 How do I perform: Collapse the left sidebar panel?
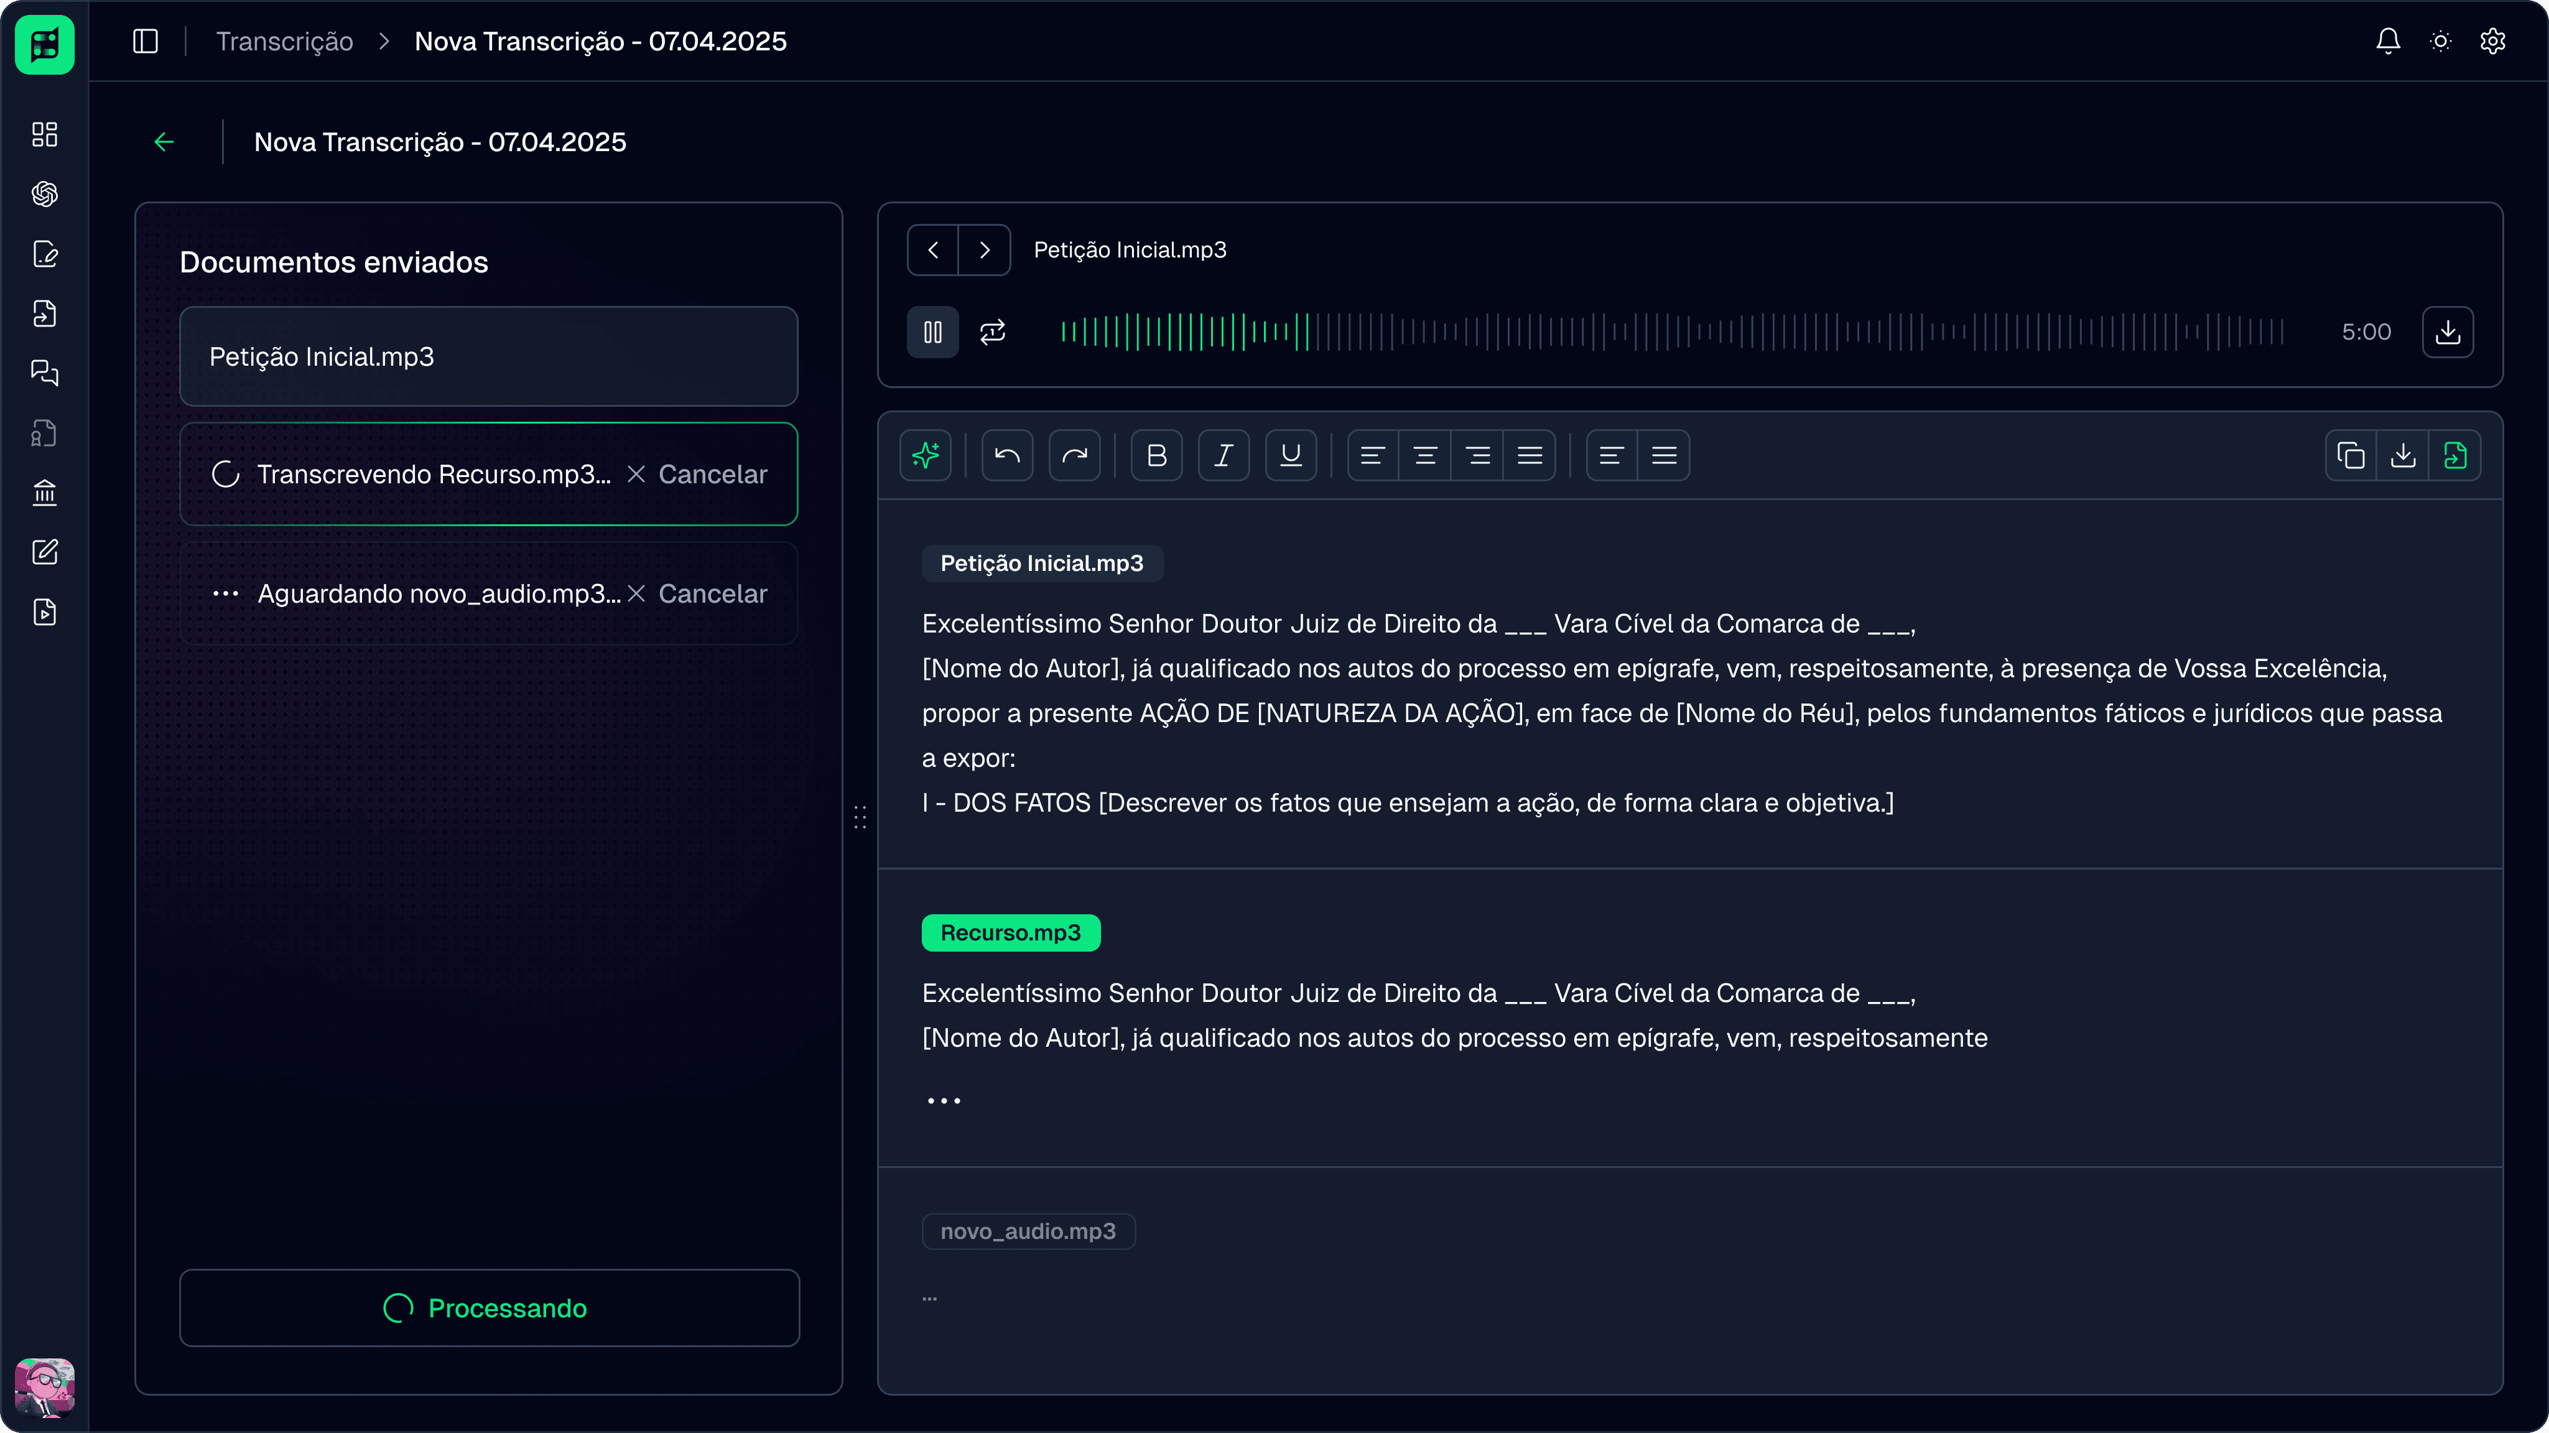point(146,40)
